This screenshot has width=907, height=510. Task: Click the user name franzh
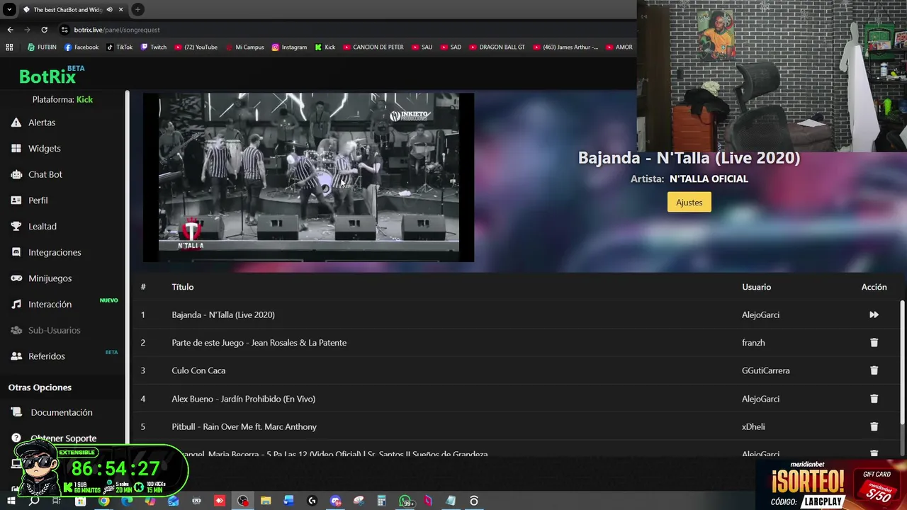[753, 343]
